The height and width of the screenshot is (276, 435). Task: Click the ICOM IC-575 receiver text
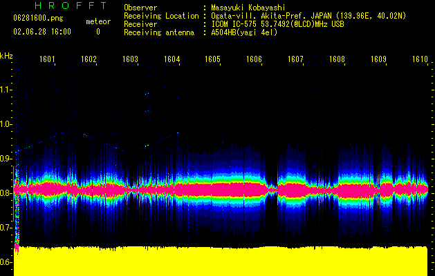277,24
